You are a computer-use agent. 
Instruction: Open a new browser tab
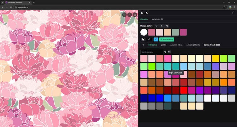[34, 3]
